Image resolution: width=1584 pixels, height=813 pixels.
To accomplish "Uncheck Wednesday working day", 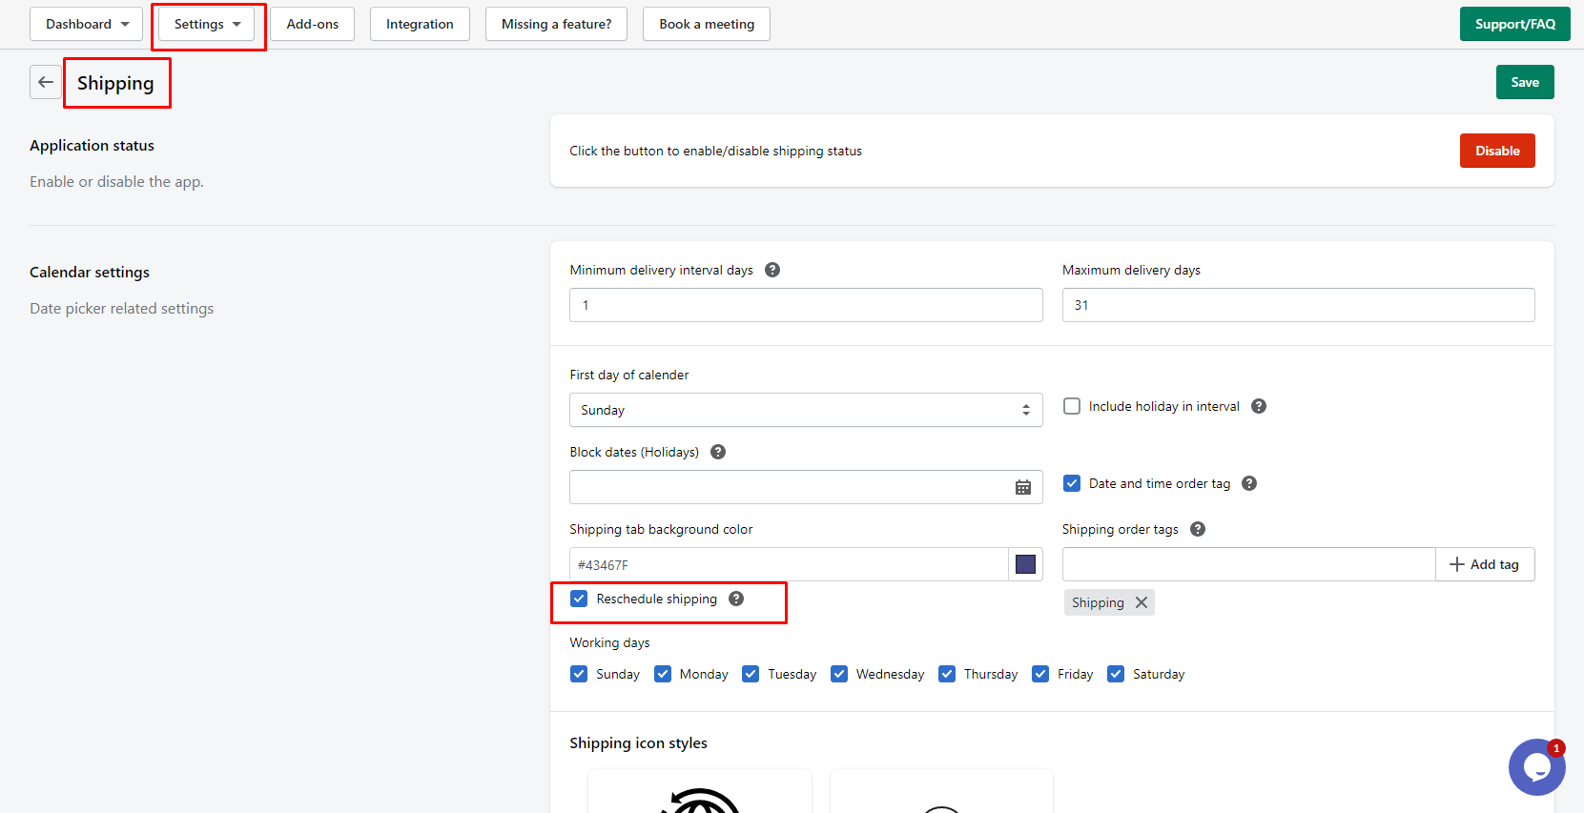I will [839, 674].
